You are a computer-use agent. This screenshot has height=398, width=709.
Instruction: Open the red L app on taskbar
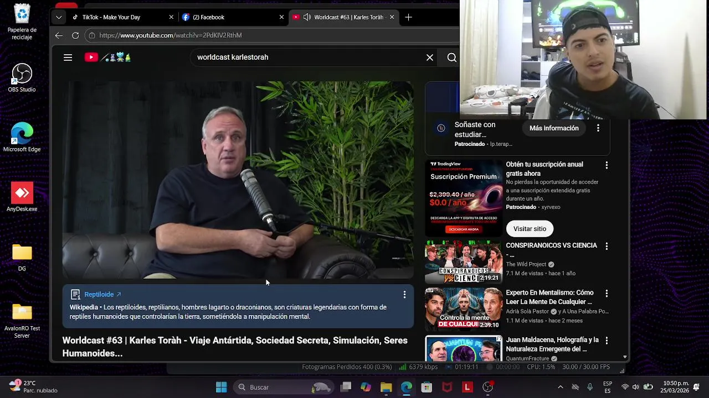(467, 387)
